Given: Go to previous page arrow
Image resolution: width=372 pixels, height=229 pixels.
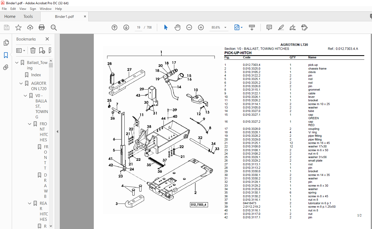Looking at the screenshot, I should pyautogui.click(x=114, y=27).
